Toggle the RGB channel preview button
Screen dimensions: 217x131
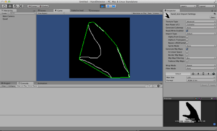pyautogui.click(x=196, y=99)
